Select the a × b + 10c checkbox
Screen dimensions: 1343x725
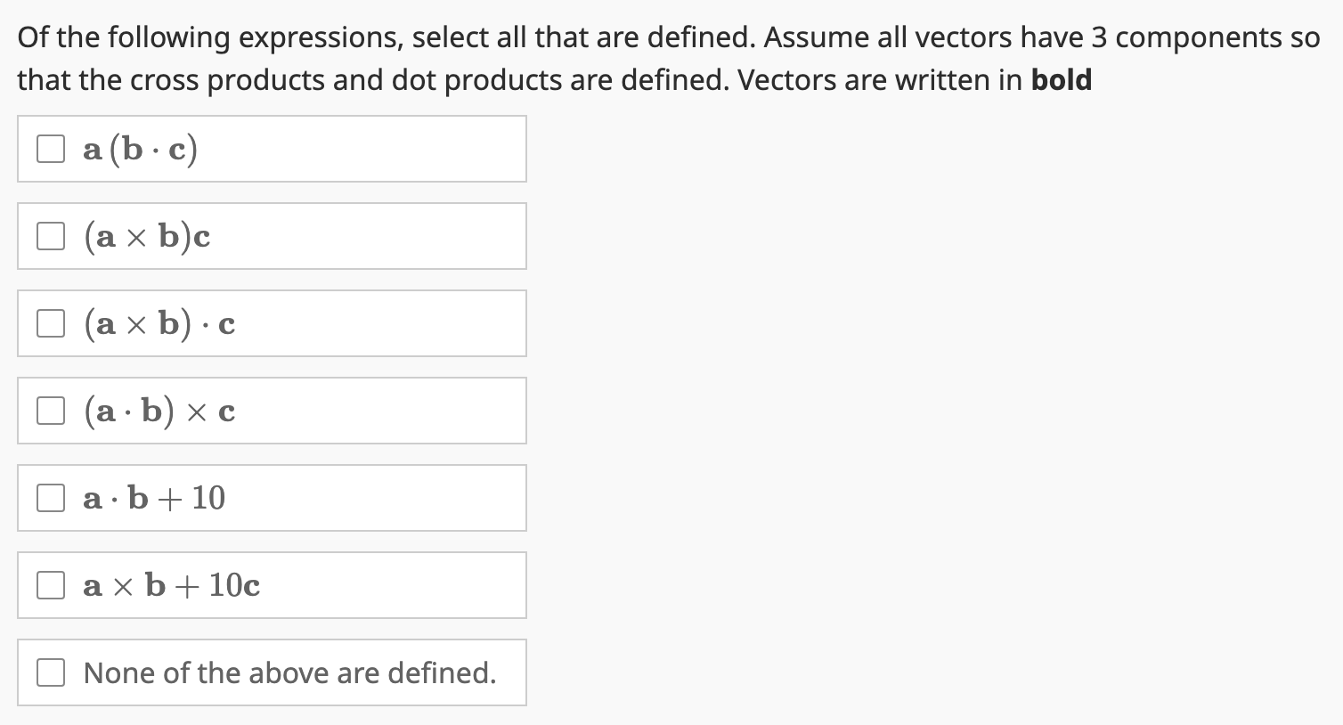51,584
